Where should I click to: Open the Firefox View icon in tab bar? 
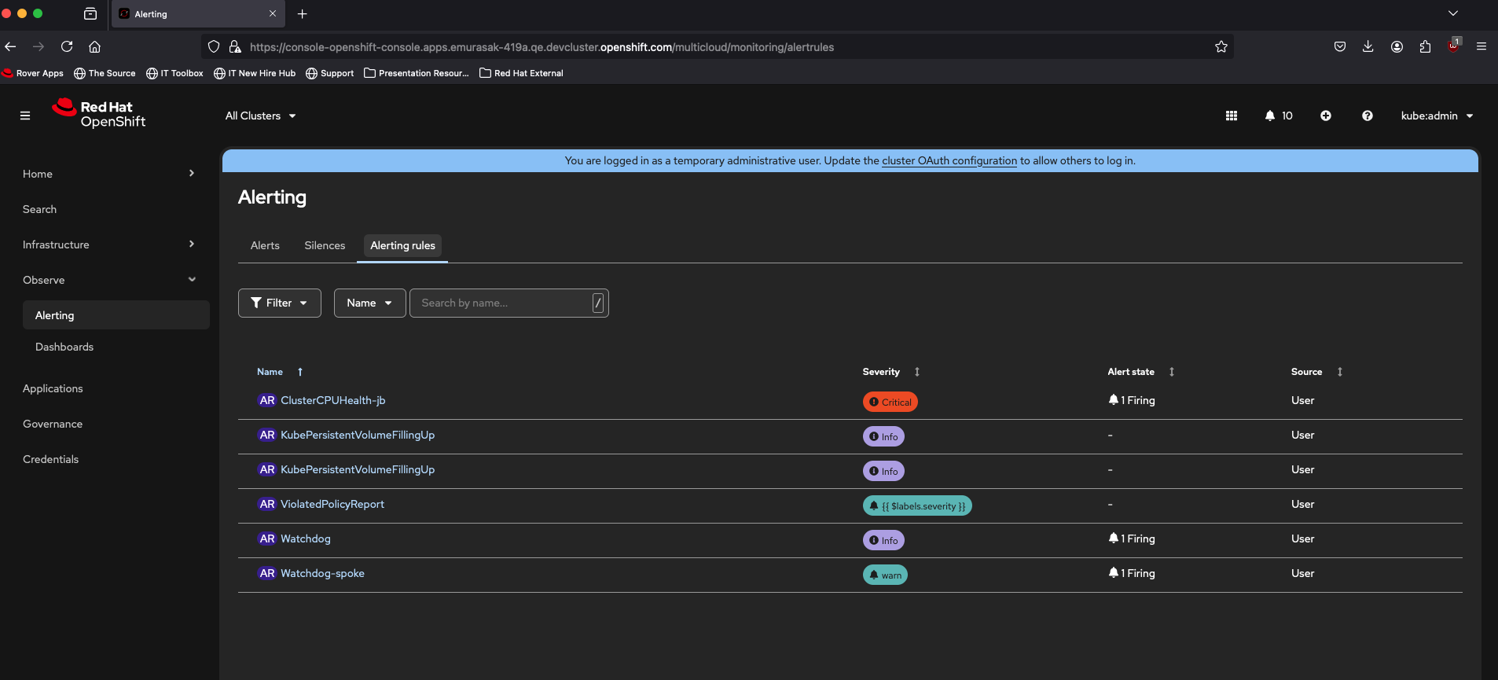pos(90,13)
